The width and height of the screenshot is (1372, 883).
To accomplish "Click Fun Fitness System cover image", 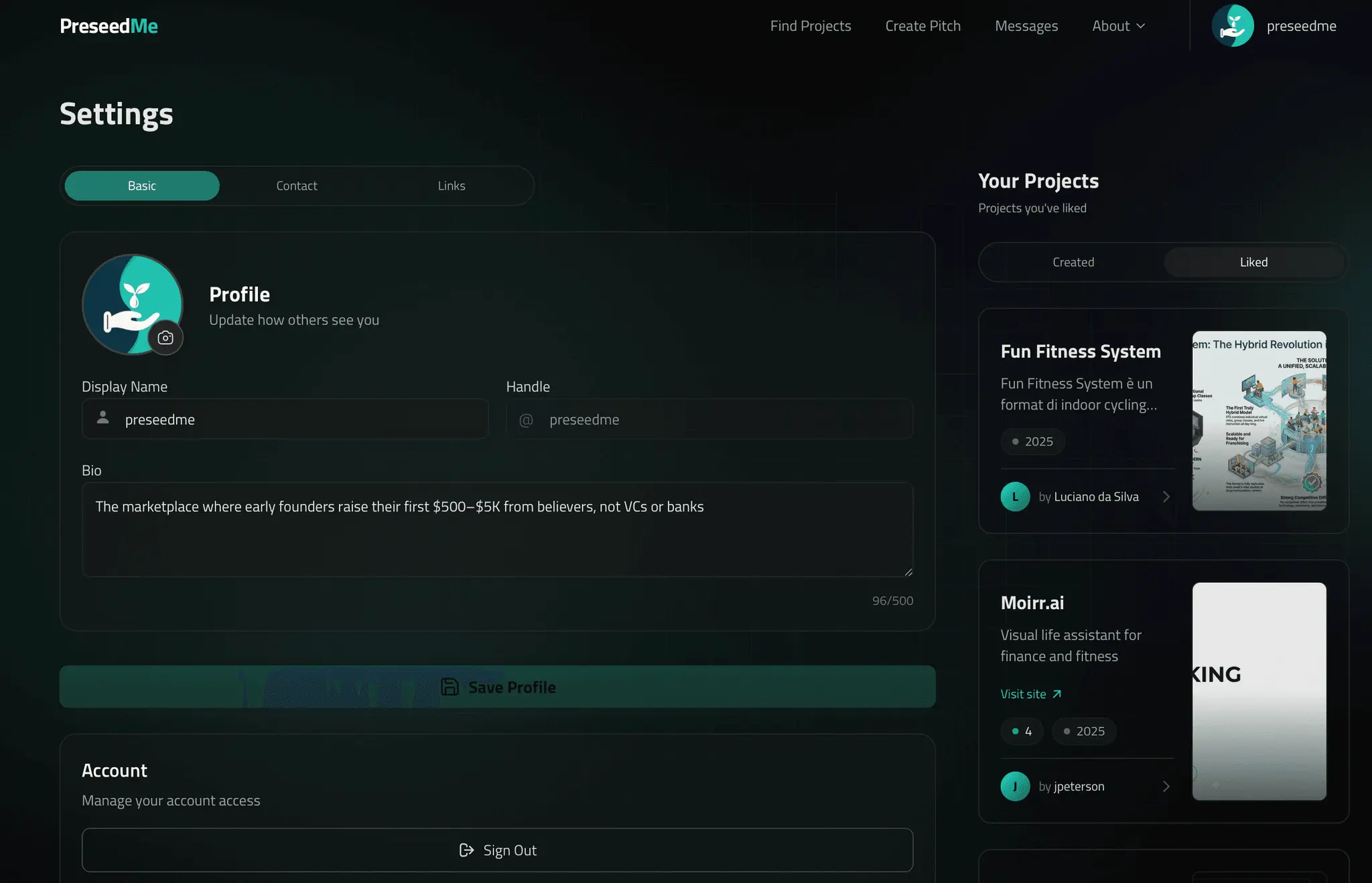I will point(1259,421).
